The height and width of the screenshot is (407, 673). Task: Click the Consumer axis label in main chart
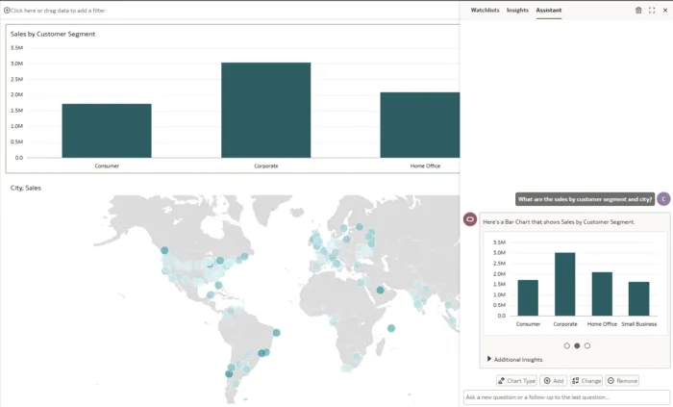coord(107,165)
